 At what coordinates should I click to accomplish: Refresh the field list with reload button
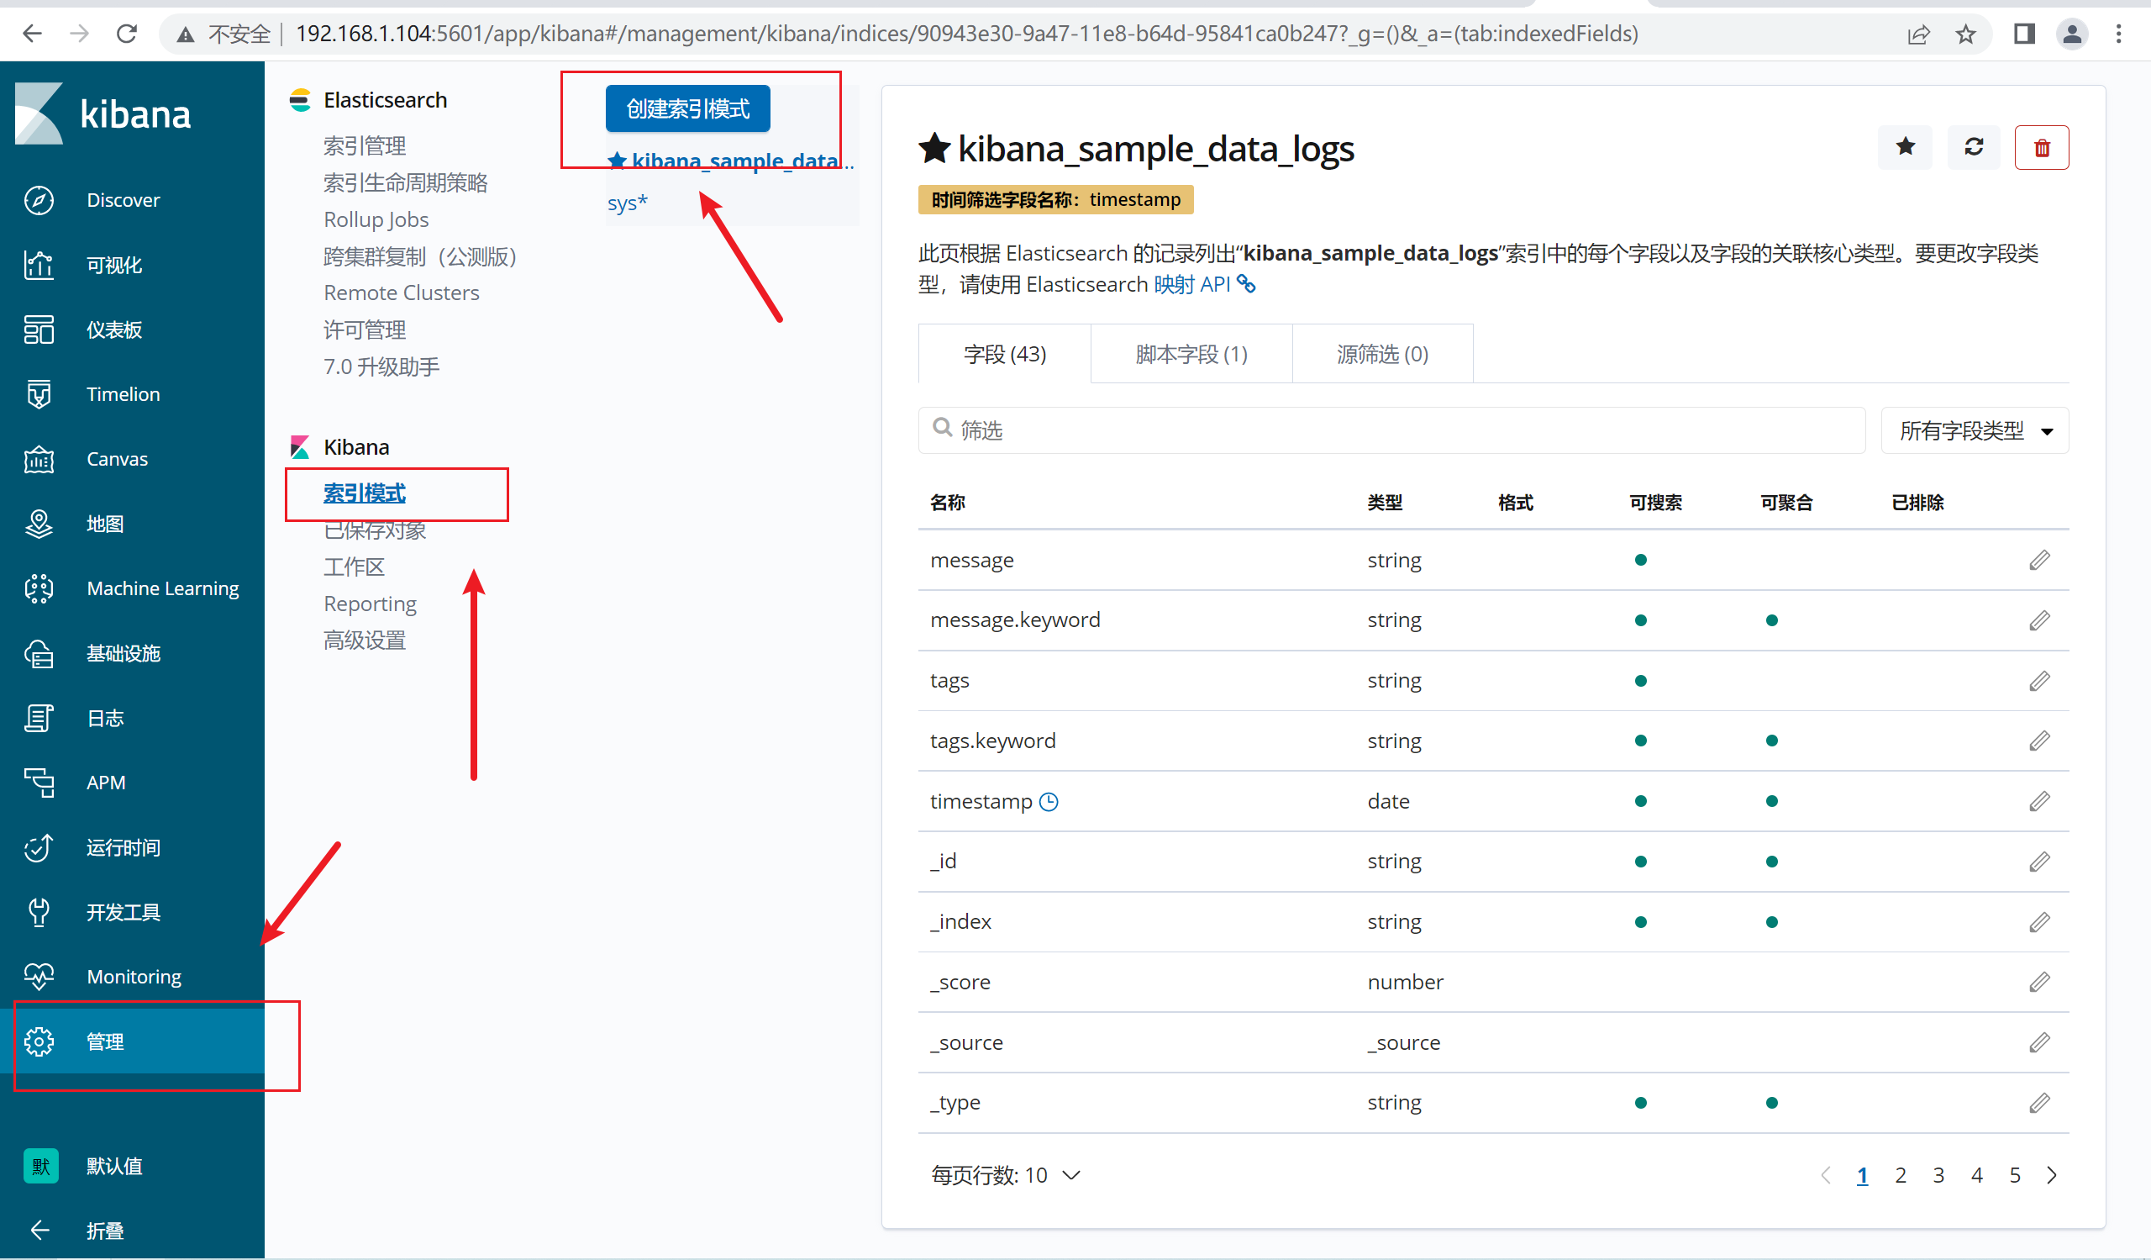tap(1974, 147)
